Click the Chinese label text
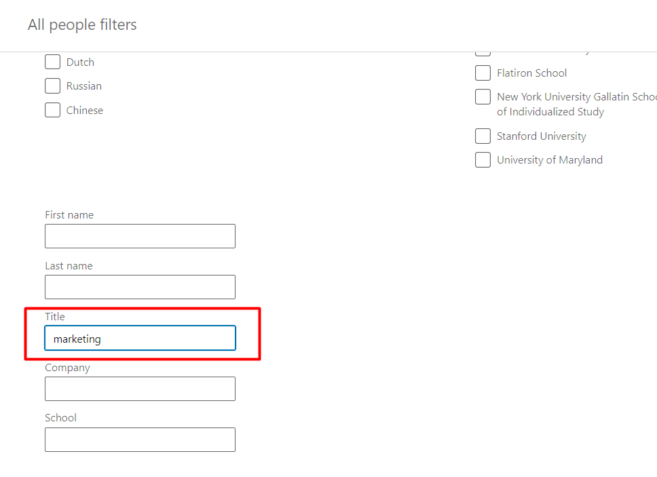 point(85,111)
